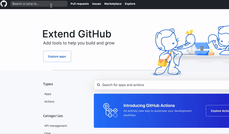
Task: Filter by Apps type
Action: 48,94
